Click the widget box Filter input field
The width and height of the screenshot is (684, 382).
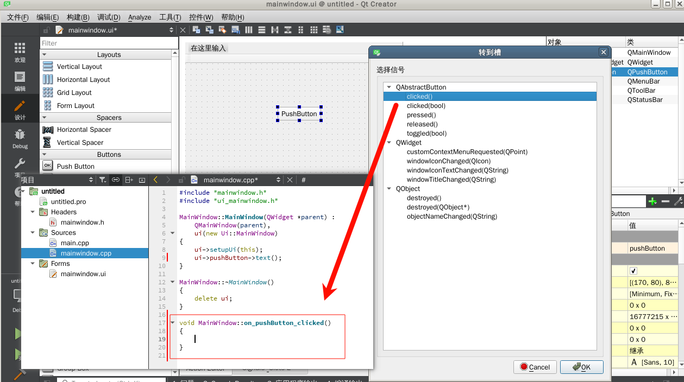pyautogui.click(x=109, y=43)
